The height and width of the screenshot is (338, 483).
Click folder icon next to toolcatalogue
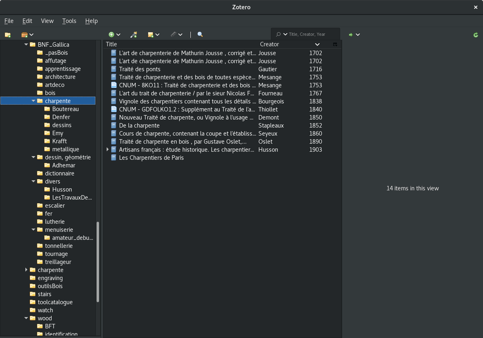tap(33, 302)
